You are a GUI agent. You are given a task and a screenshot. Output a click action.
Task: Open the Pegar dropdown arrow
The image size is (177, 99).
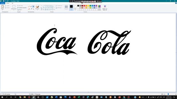2,10
